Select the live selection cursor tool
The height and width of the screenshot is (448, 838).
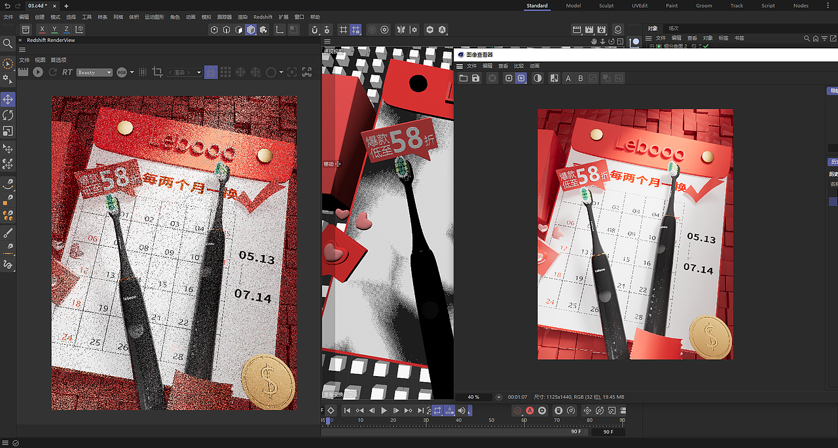(8, 63)
